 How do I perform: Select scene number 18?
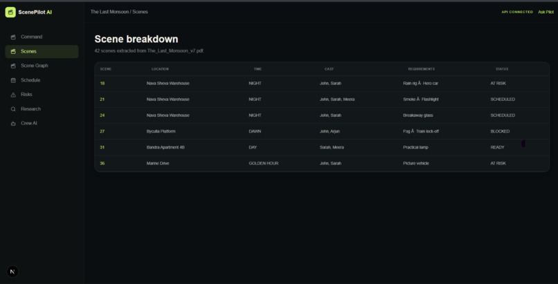[102, 84]
